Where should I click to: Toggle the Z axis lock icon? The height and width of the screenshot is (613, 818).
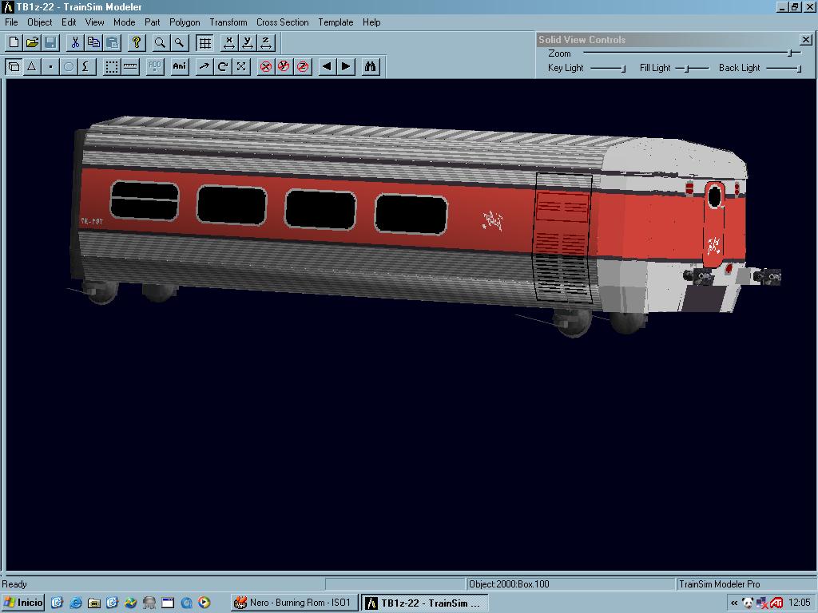303,66
